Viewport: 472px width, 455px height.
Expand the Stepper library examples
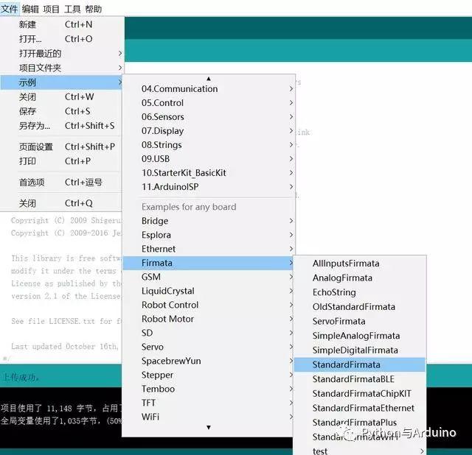click(209, 375)
